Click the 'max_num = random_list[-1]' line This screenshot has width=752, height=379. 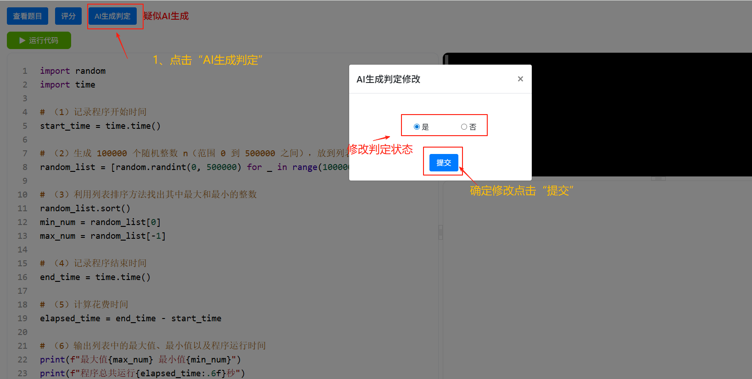point(103,236)
